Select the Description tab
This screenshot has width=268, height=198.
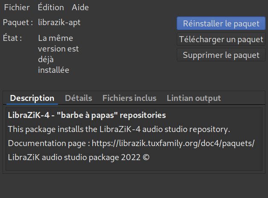coord(32,98)
